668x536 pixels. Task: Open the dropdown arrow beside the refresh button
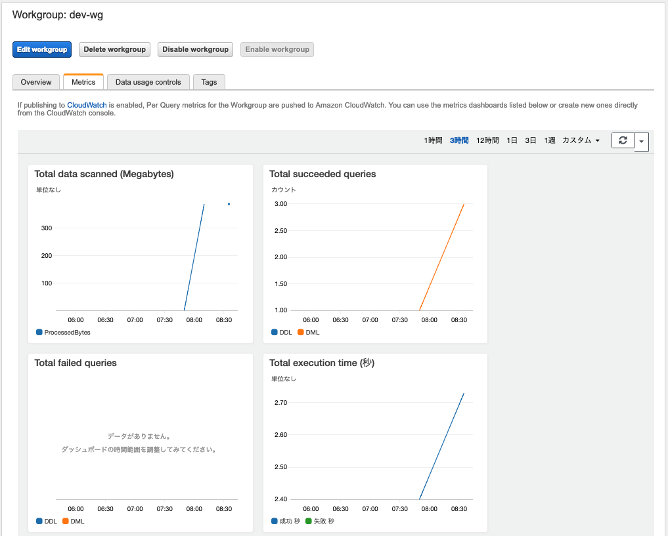pos(641,140)
